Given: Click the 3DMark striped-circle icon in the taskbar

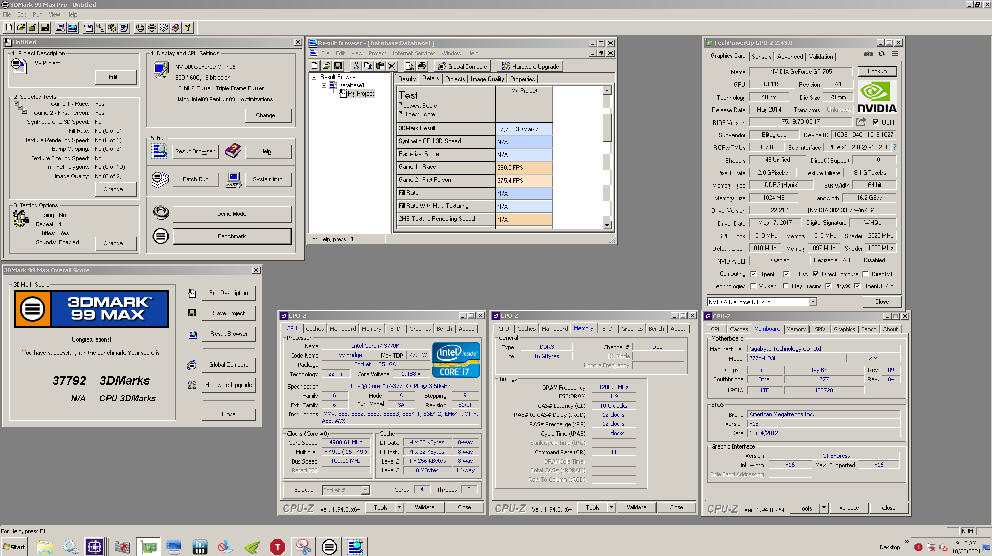Looking at the screenshot, I should 329,547.
